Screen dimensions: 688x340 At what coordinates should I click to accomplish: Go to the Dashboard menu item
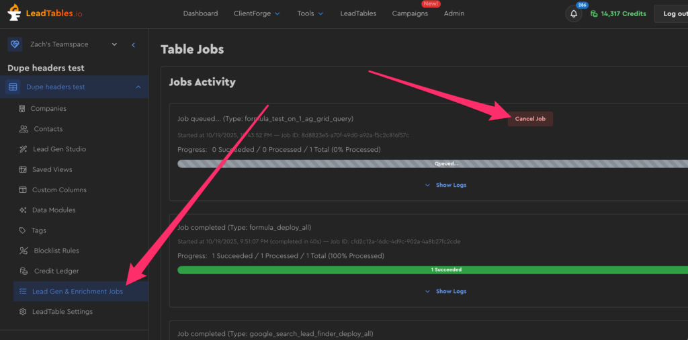[200, 13]
